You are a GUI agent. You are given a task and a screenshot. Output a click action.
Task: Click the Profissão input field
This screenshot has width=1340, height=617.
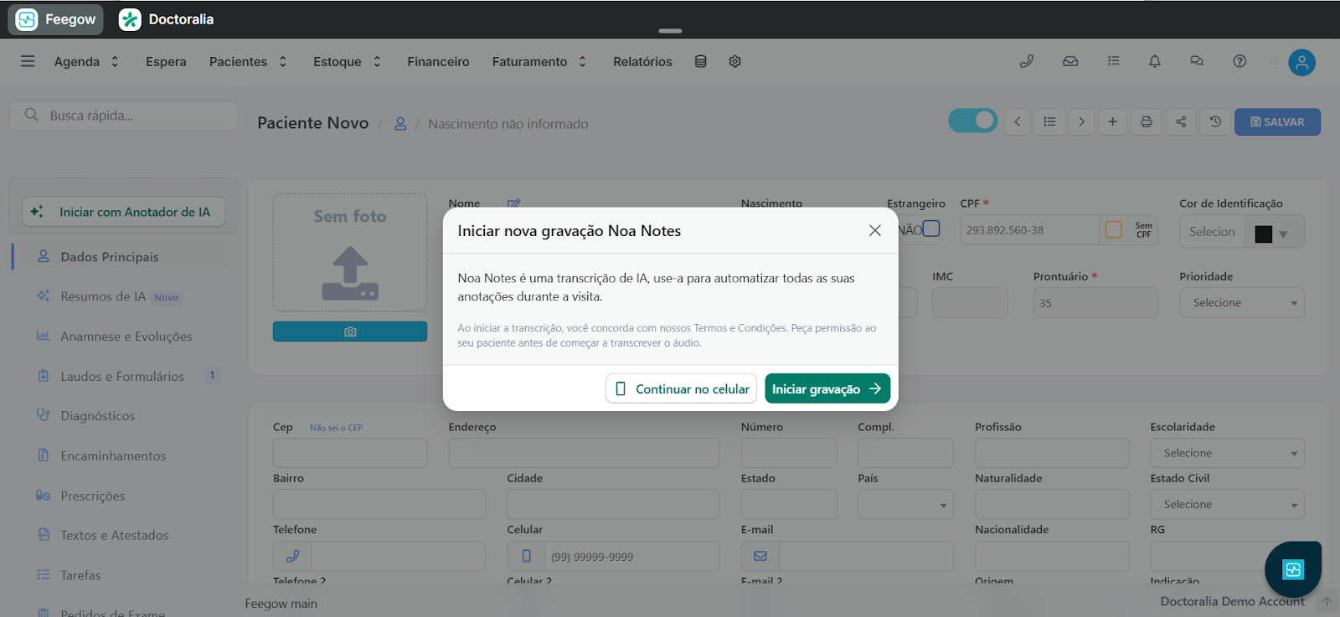[x=1052, y=453]
